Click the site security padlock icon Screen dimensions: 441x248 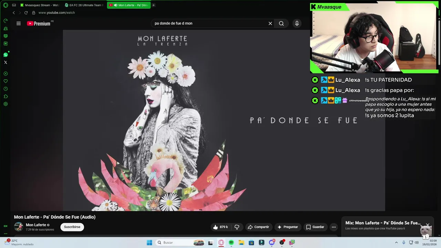point(33,13)
